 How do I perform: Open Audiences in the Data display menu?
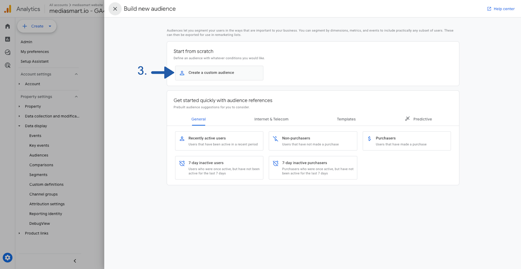pos(39,155)
